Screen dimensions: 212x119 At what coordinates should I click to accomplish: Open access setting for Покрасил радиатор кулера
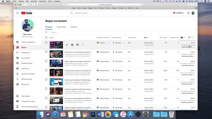tap(103, 89)
